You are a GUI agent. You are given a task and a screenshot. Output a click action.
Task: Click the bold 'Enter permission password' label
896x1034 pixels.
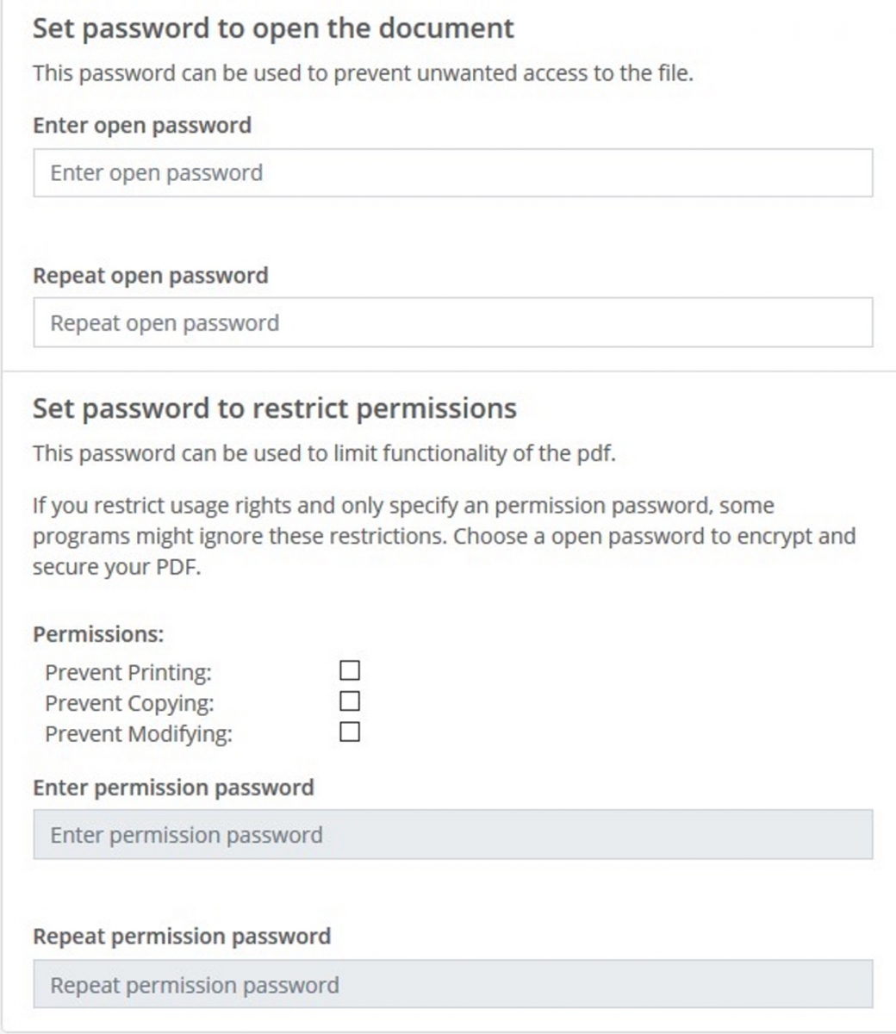pyautogui.click(x=173, y=788)
